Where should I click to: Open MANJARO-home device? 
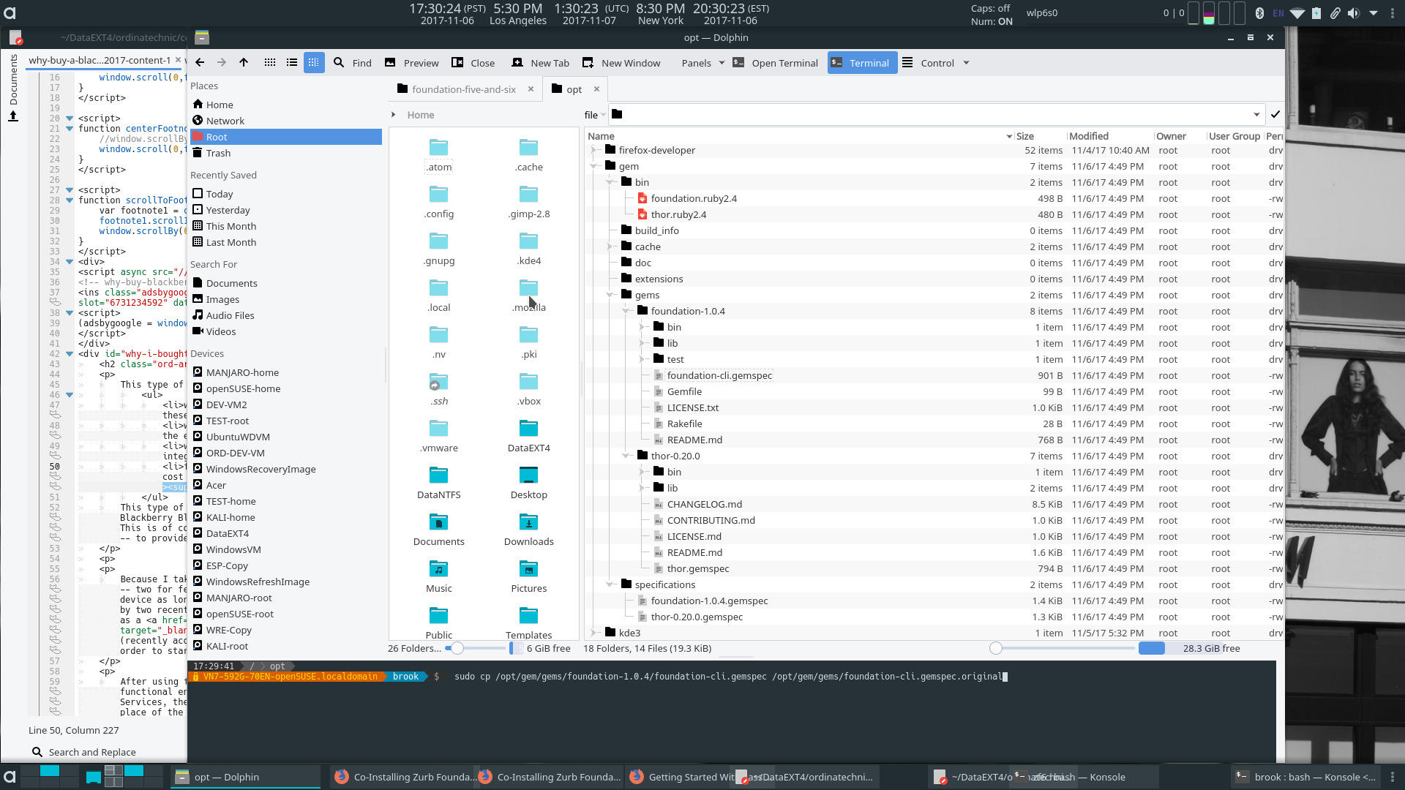[x=286, y=372]
